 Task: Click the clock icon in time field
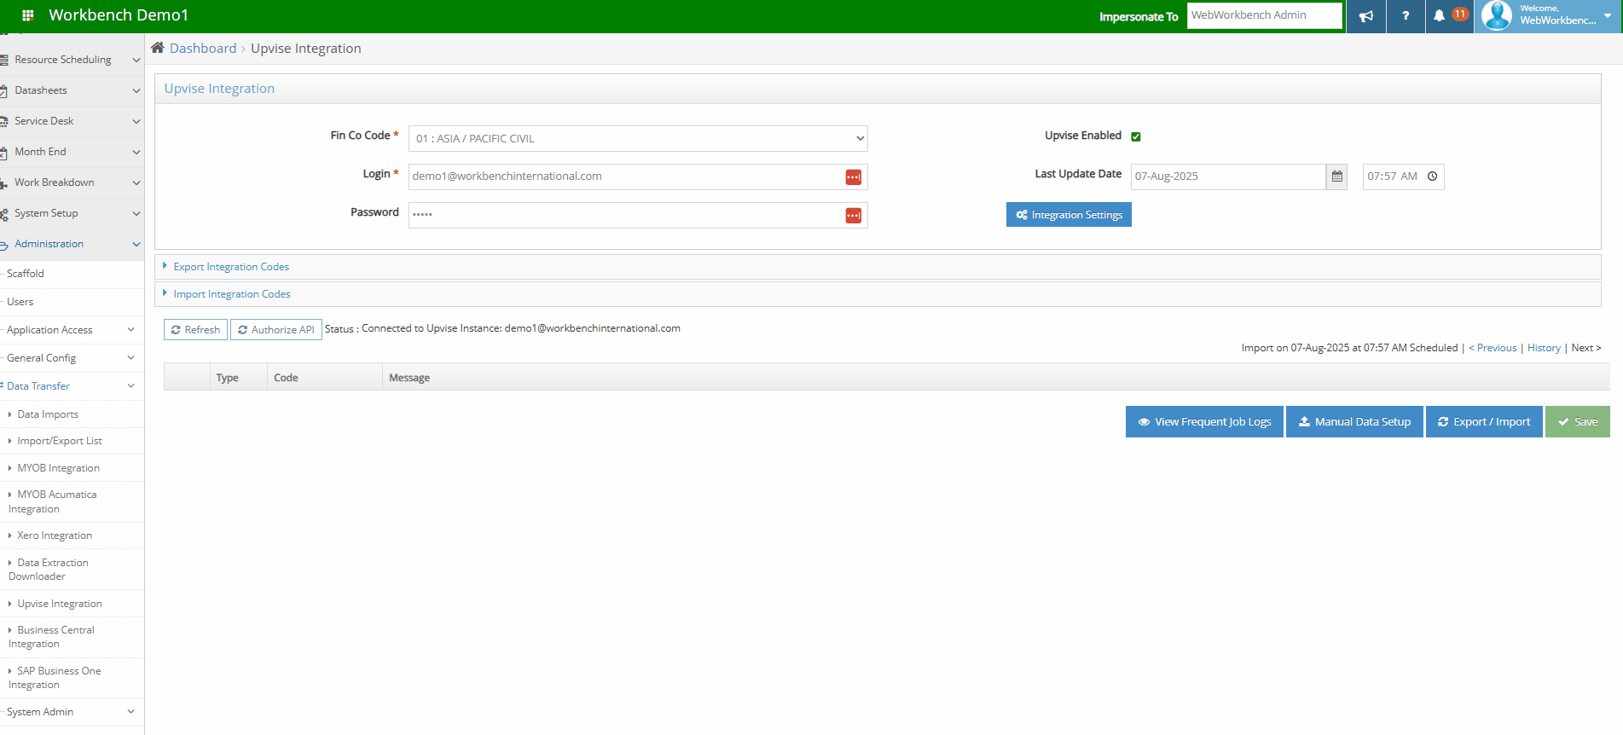(1433, 177)
